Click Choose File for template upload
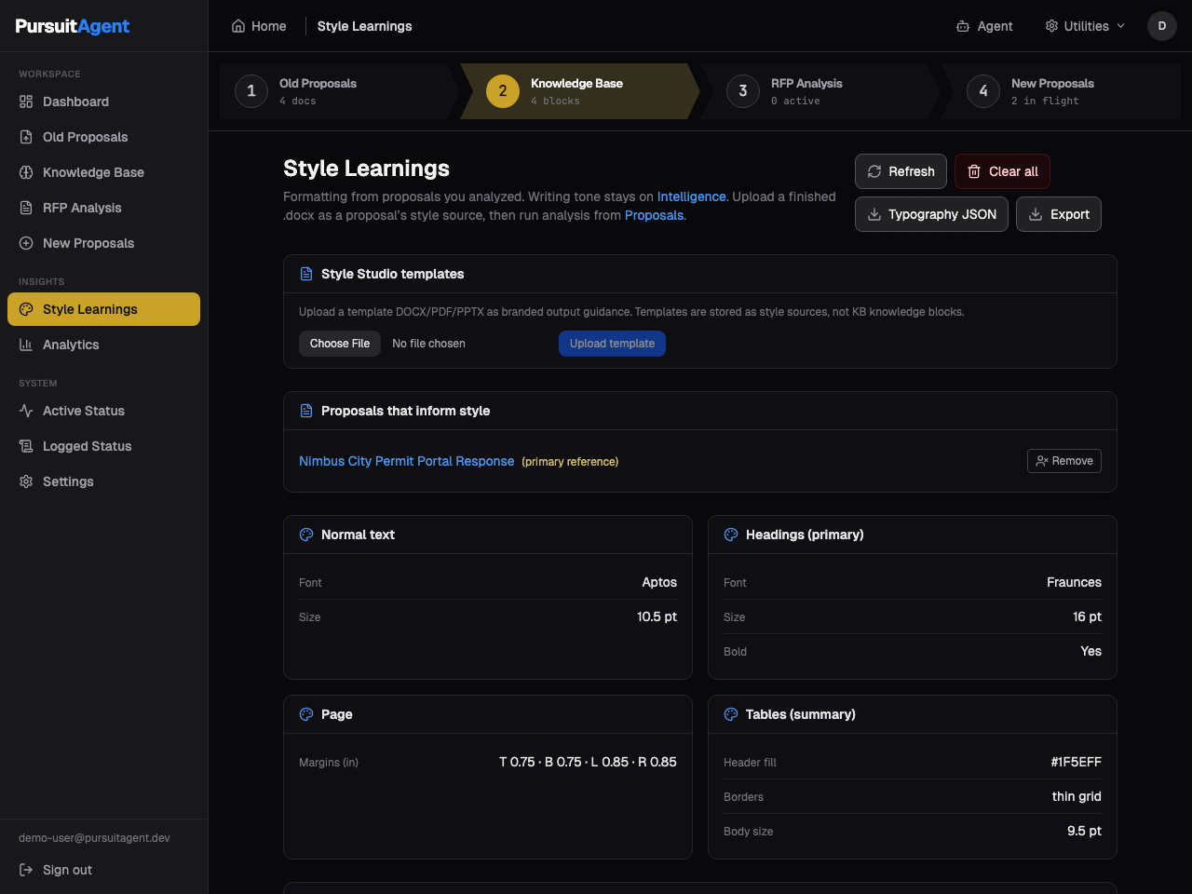The width and height of the screenshot is (1192, 894). point(340,344)
